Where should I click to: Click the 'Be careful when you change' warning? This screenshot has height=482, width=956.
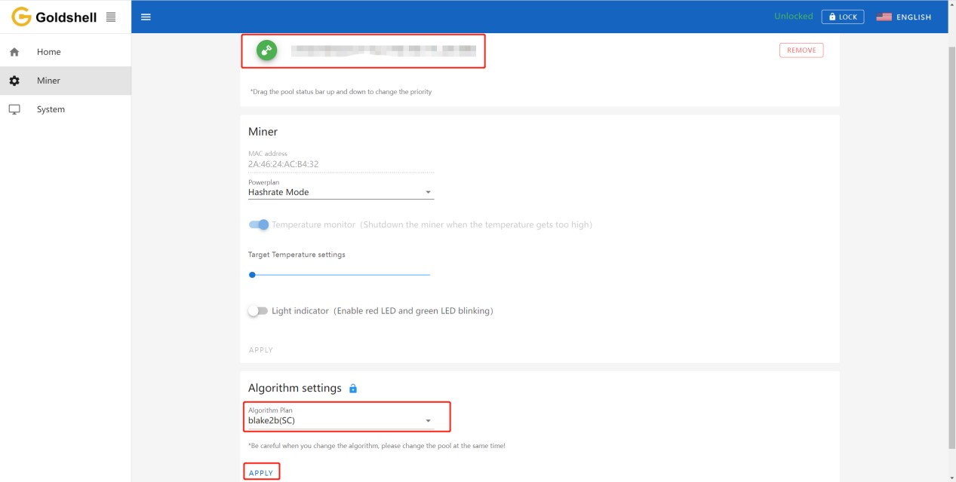[x=377, y=446]
